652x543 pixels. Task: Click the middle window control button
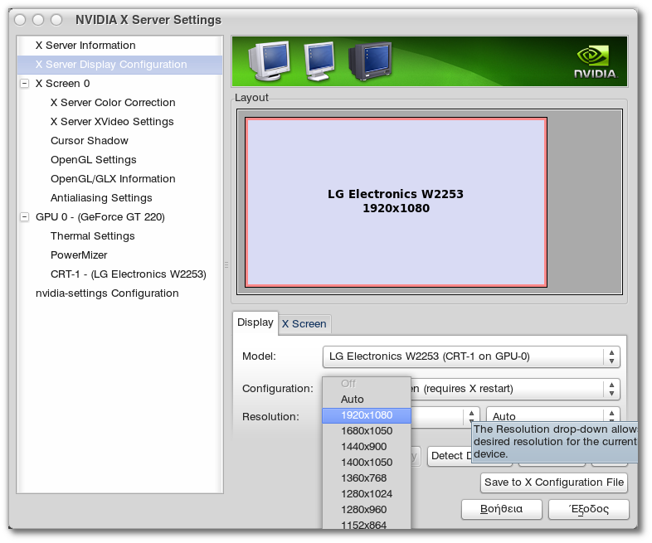38,20
